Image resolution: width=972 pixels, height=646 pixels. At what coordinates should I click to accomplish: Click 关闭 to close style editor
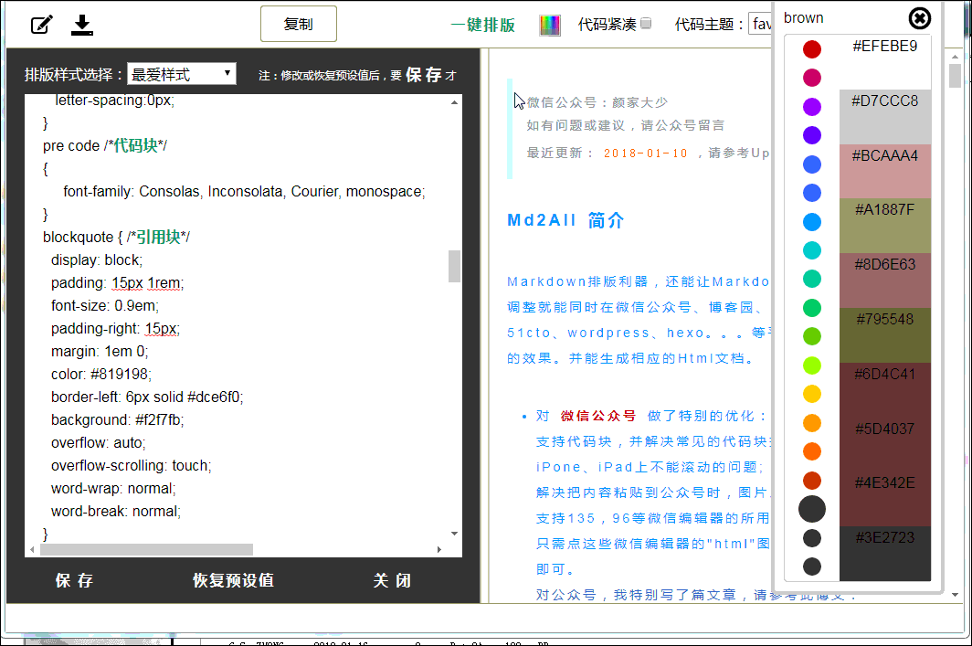point(392,581)
